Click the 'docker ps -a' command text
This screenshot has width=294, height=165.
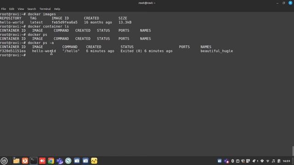coord(41,43)
